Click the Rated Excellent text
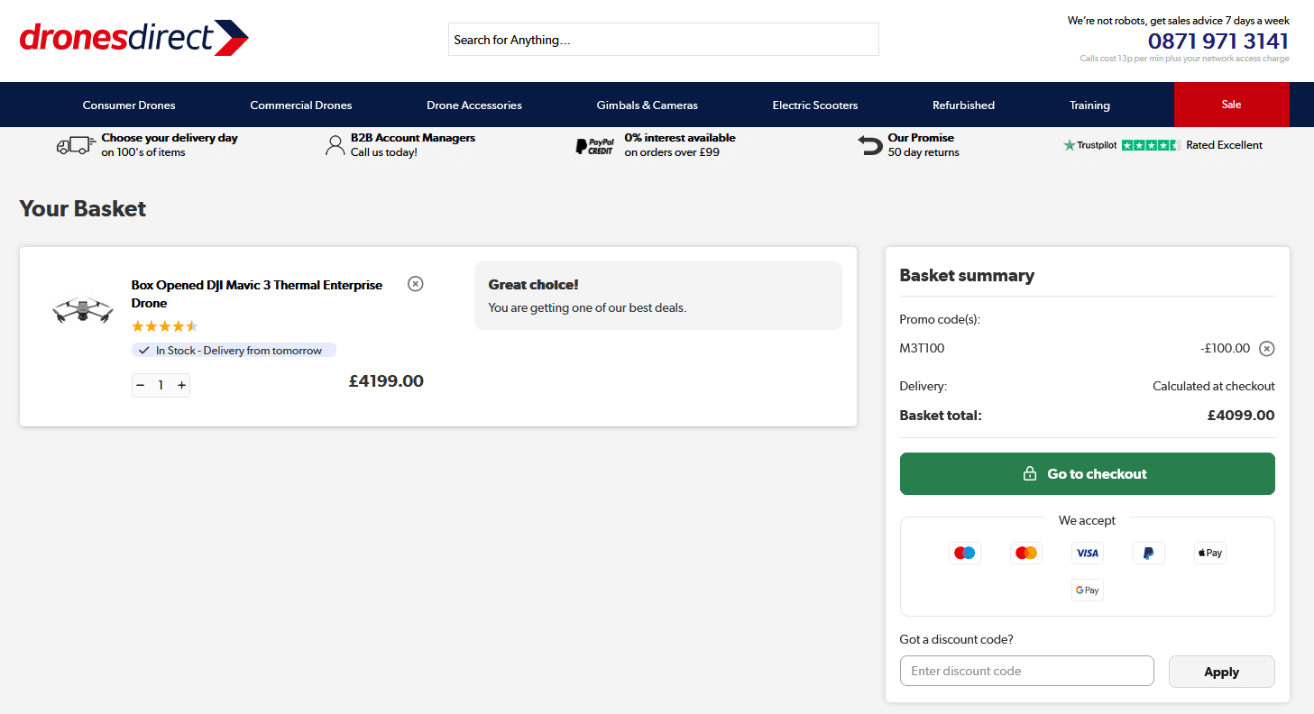1314x714 pixels. click(x=1224, y=145)
